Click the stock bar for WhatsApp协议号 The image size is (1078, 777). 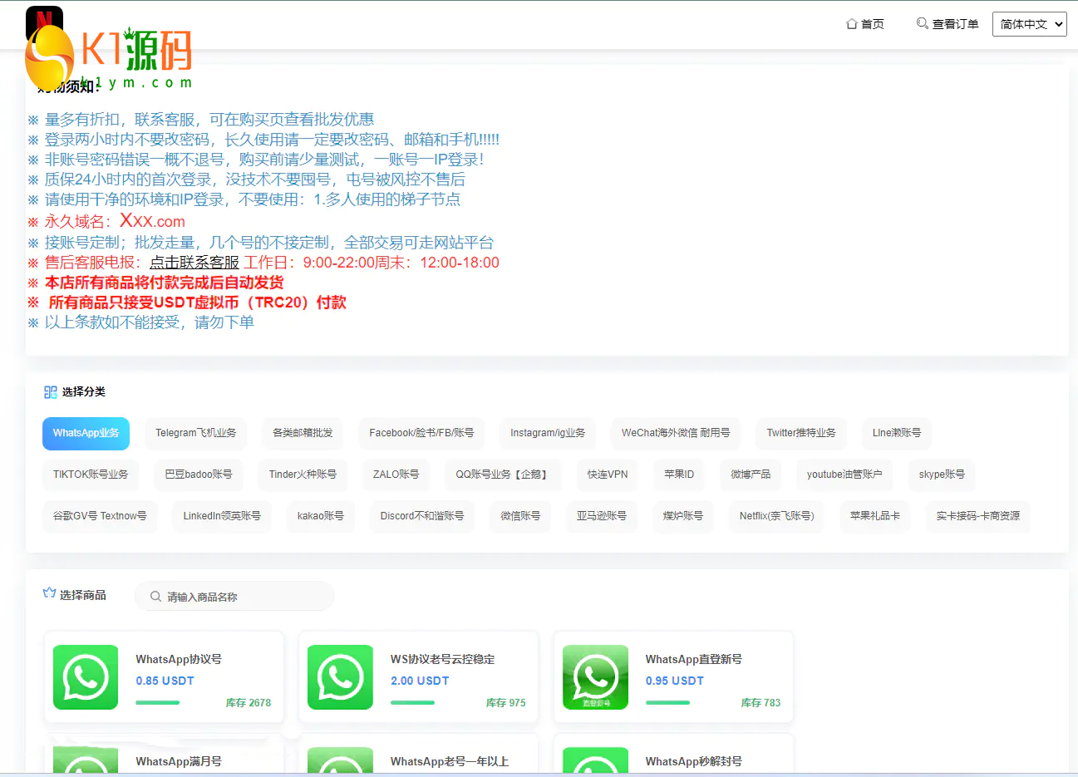[158, 703]
